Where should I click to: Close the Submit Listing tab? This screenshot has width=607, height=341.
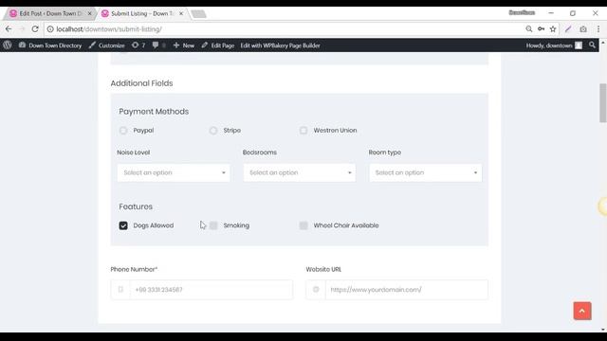pyautogui.click(x=181, y=13)
